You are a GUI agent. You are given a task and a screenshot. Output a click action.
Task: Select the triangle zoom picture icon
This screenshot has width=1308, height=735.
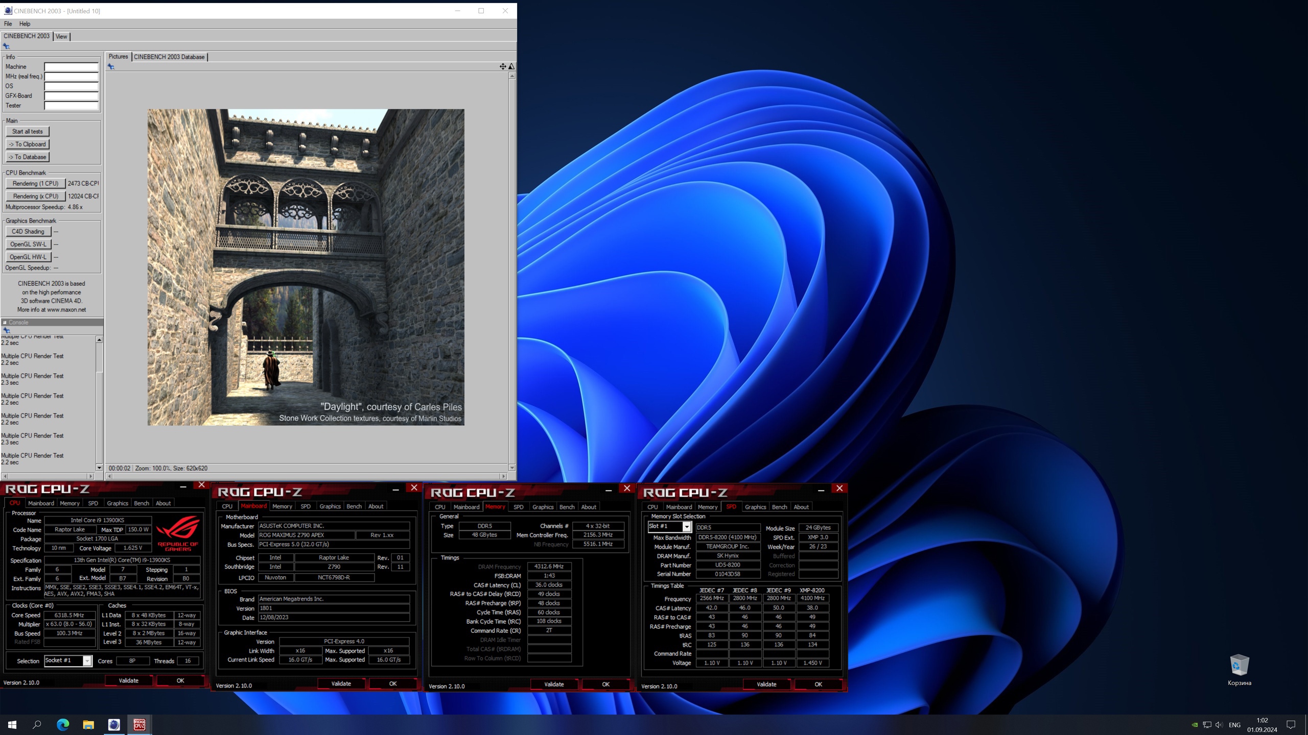511,66
